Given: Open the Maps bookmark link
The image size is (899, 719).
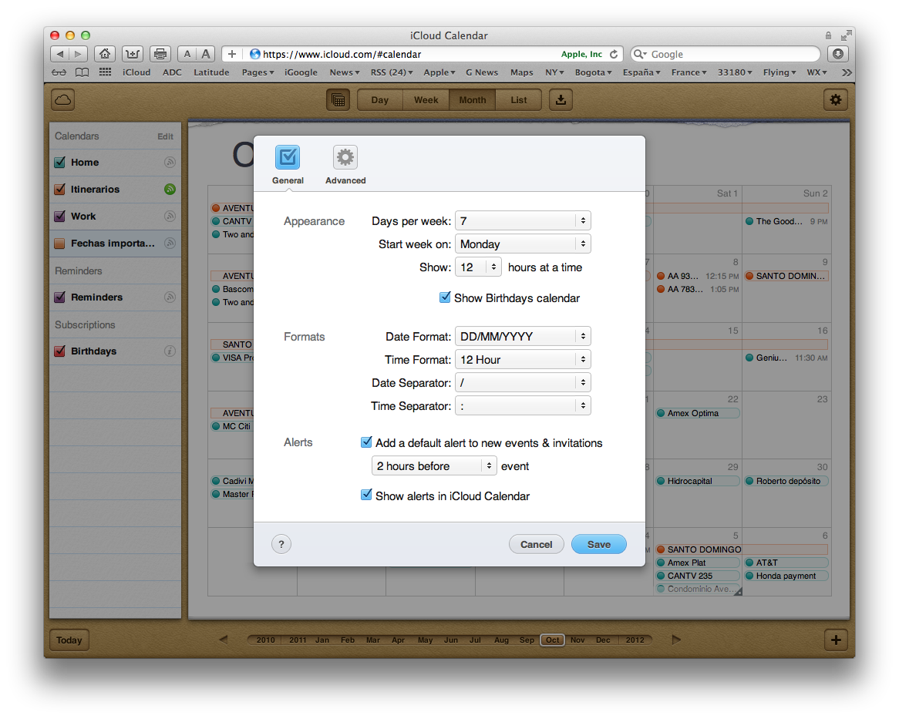Looking at the screenshot, I should [x=522, y=72].
